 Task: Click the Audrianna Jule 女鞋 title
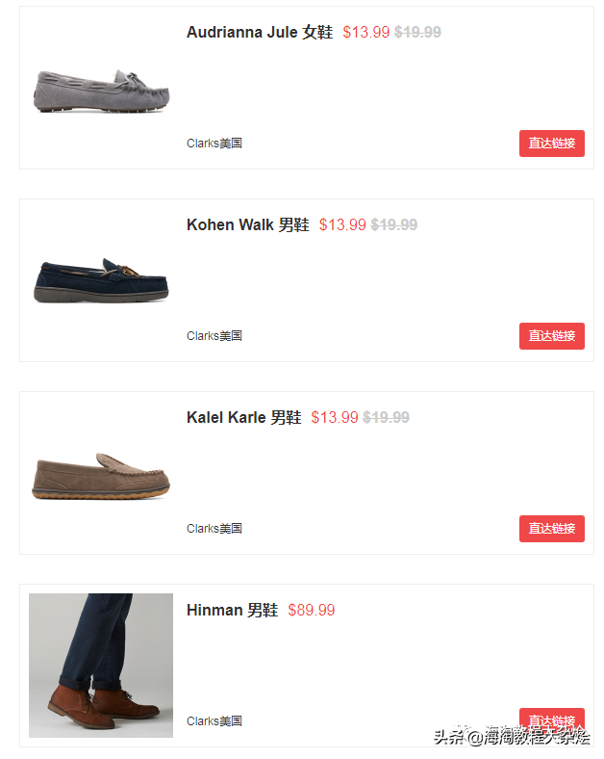click(x=260, y=32)
